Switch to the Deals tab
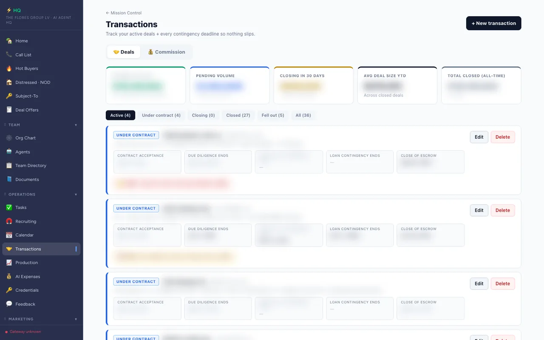Viewport: 544px width, 340px height. pos(124,52)
